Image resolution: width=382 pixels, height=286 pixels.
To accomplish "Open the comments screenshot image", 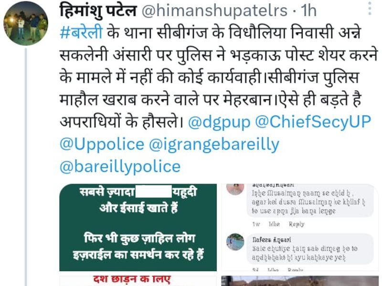I will [300, 227].
